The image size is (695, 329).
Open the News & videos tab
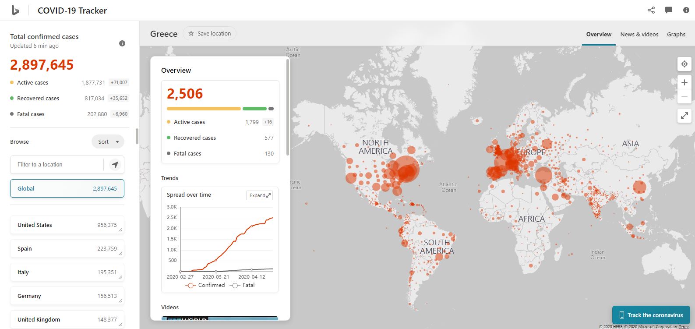pyautogui.click(x=639, y=34)
